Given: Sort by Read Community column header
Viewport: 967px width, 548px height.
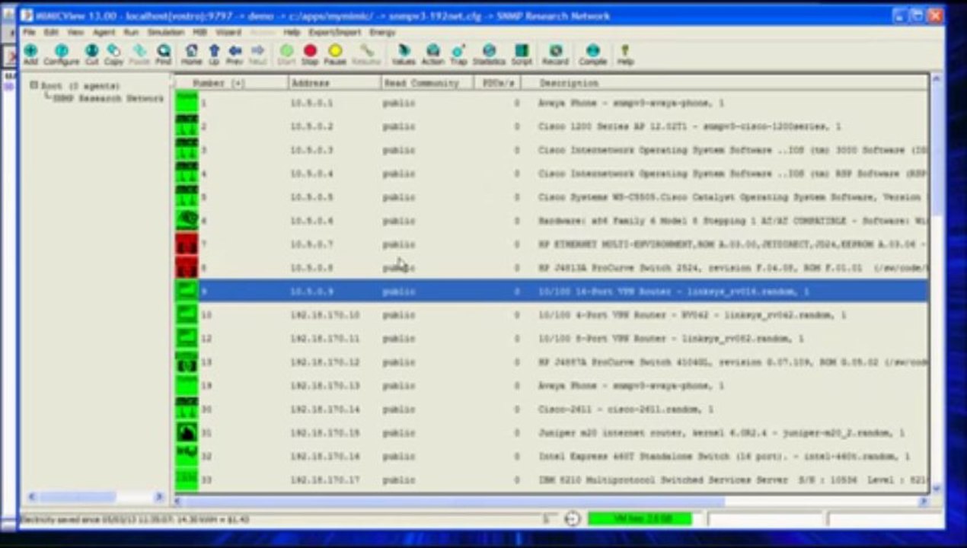Looking at the screenshot, I should [x=426, y=82].
